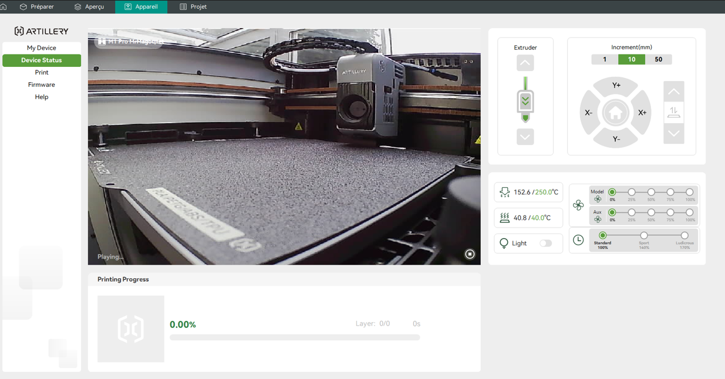Open the Firmware section
Image resolution: width=725 pixels, height=379 pixels.
tap(42, 85)
